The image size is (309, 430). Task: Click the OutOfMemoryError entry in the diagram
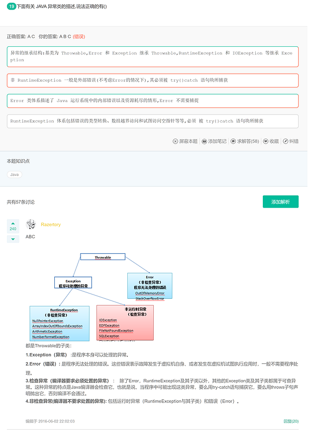[x=150, y=293]
